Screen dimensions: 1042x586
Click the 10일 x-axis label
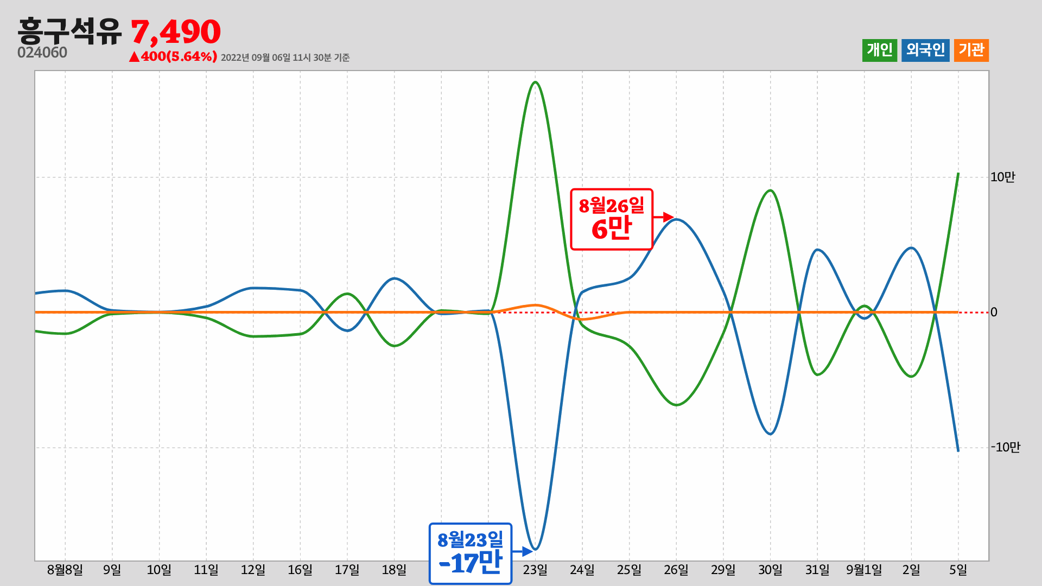pyautogui.click(x=159, y=570)
